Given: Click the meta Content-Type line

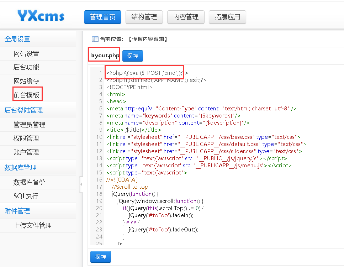Looking at the screenshot, I should [201, 109].
